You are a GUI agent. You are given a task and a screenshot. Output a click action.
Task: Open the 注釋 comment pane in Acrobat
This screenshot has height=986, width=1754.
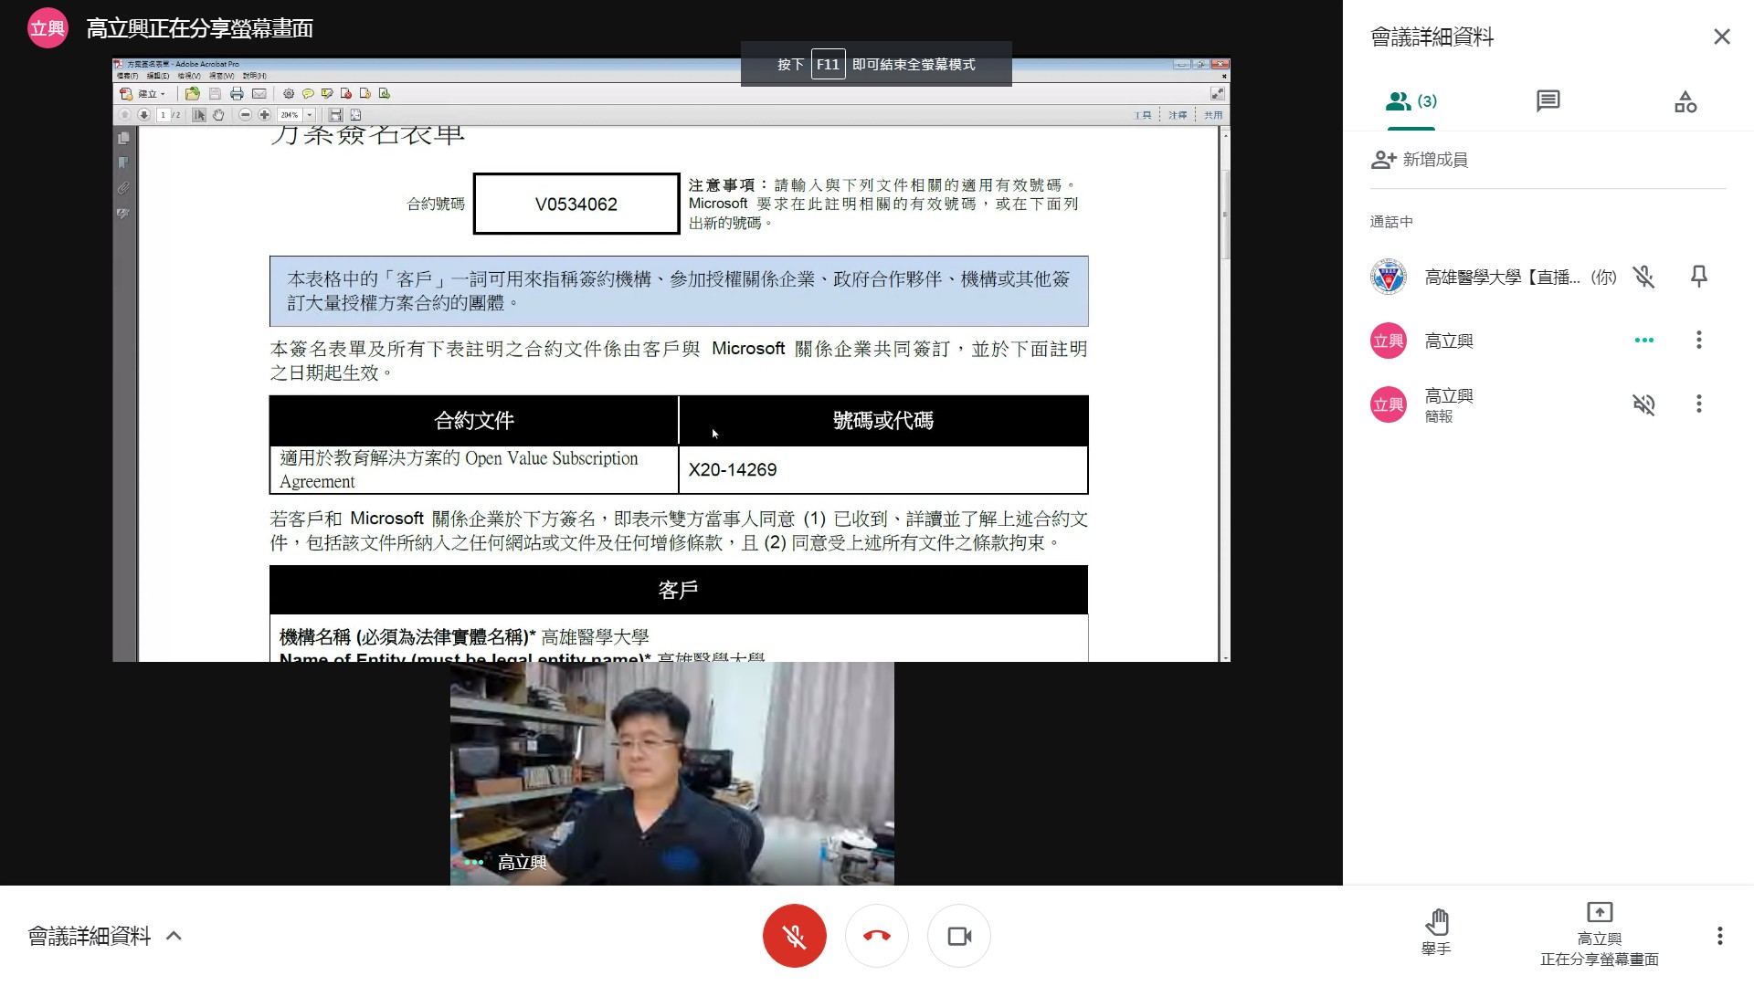(x=1178, y=115)
